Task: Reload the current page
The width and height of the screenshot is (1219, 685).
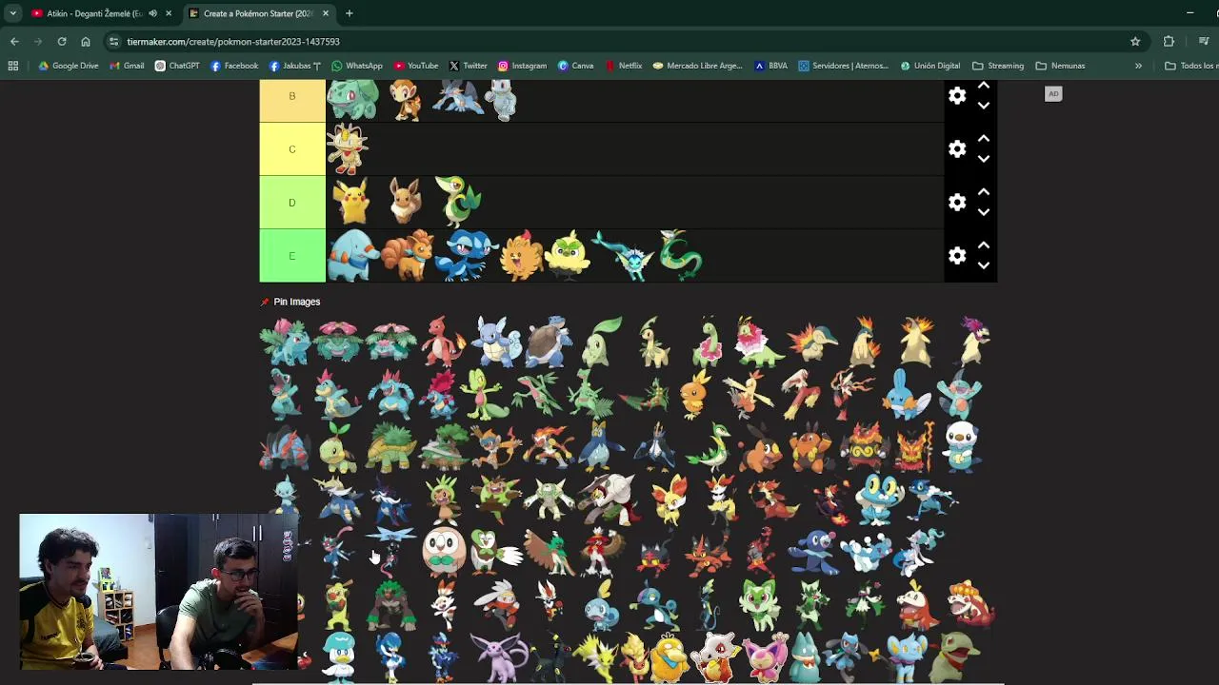Action: pos(62,42)
